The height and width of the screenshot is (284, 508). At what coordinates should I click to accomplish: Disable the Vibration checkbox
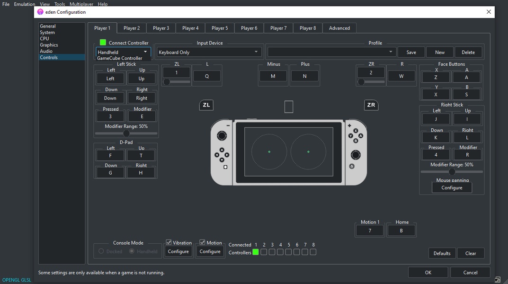[169, 243]
